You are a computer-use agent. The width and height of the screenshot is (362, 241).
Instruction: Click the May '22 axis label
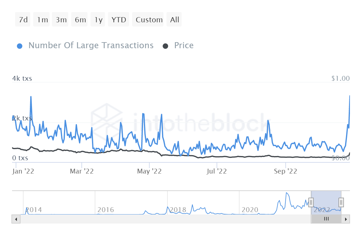pos(149,171)
